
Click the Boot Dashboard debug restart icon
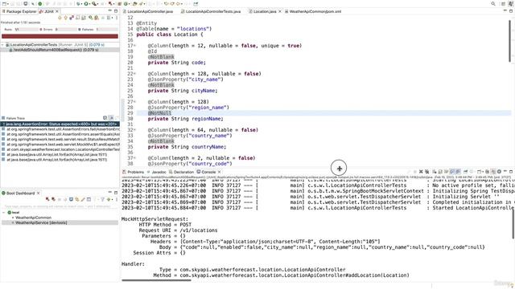click(53, 199)
